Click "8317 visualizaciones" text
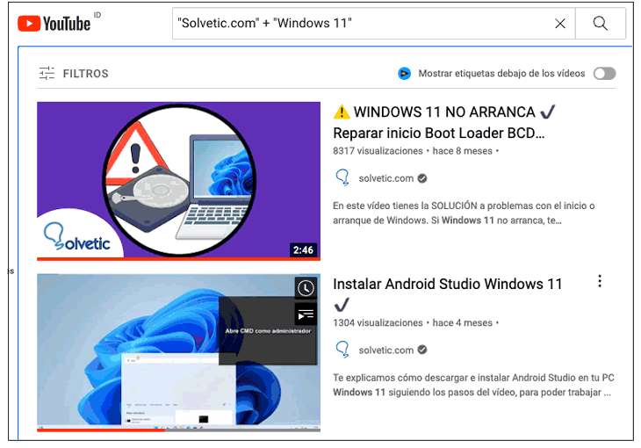Image resolution: width=641 pixels, height=448 pixels. click(378, 151)
